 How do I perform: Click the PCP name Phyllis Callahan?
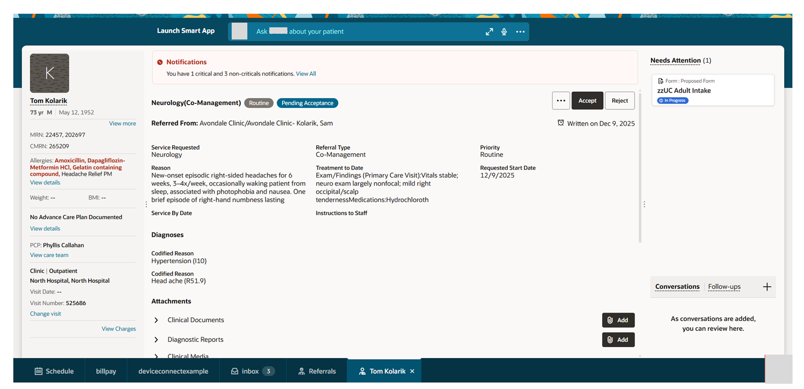63,245
